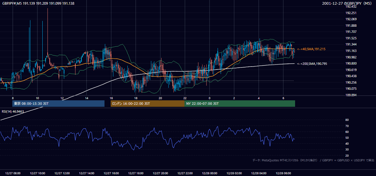
Task: Click bottom time label 12/27 22:00
Action: 185,173
